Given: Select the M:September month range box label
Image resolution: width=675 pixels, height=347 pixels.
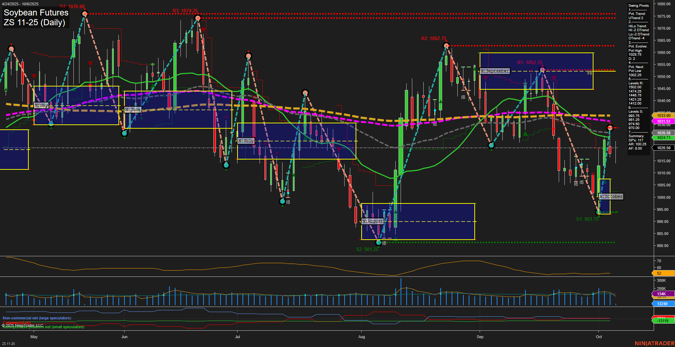Looking at the screenshot, I should tap(494, 71).
